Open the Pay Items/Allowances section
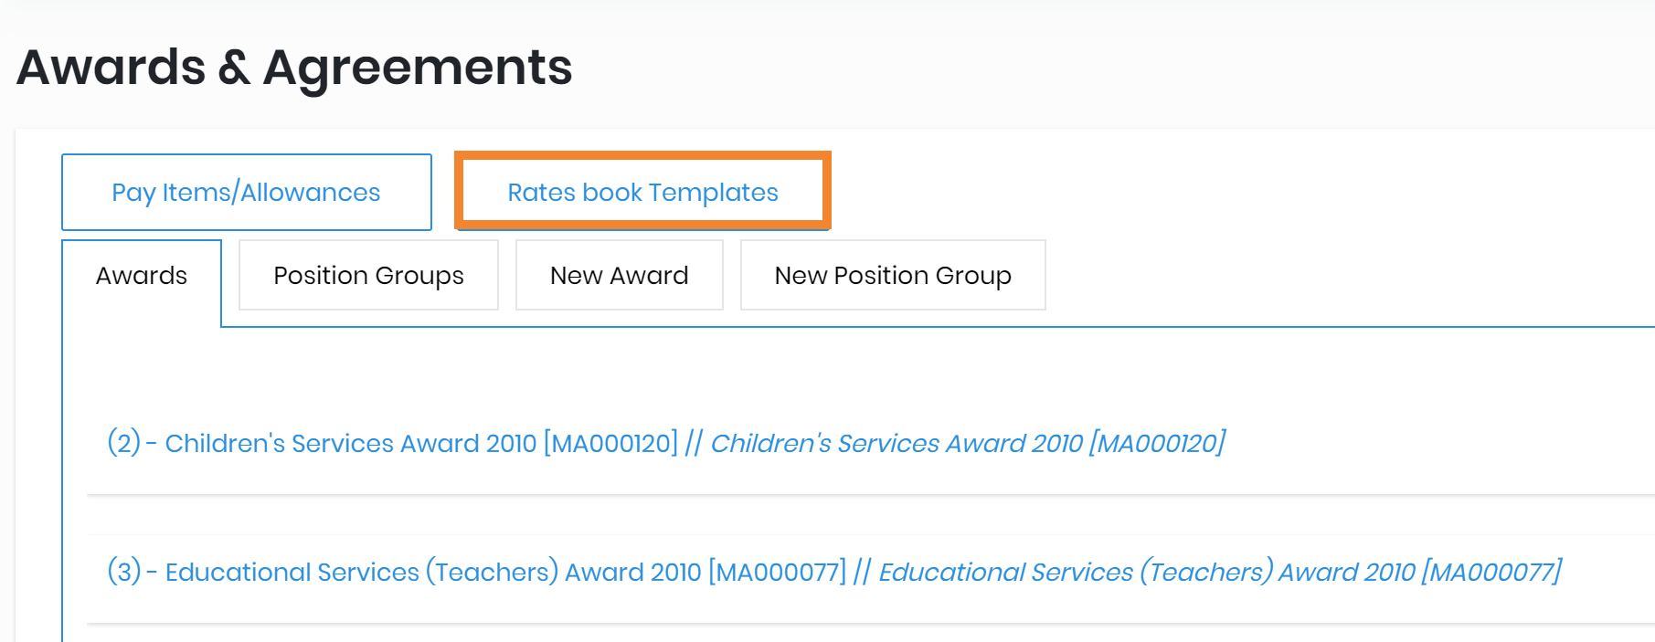The height and width of the screenshot is (642, 1655). pyautogui.click(x=246, y=193)
